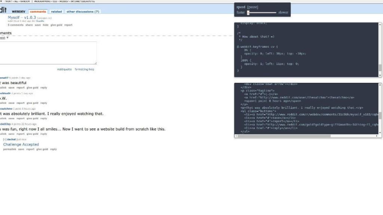
Task: Collapse dechat's comment using the minus expander
Action: (x=5, y=139)
